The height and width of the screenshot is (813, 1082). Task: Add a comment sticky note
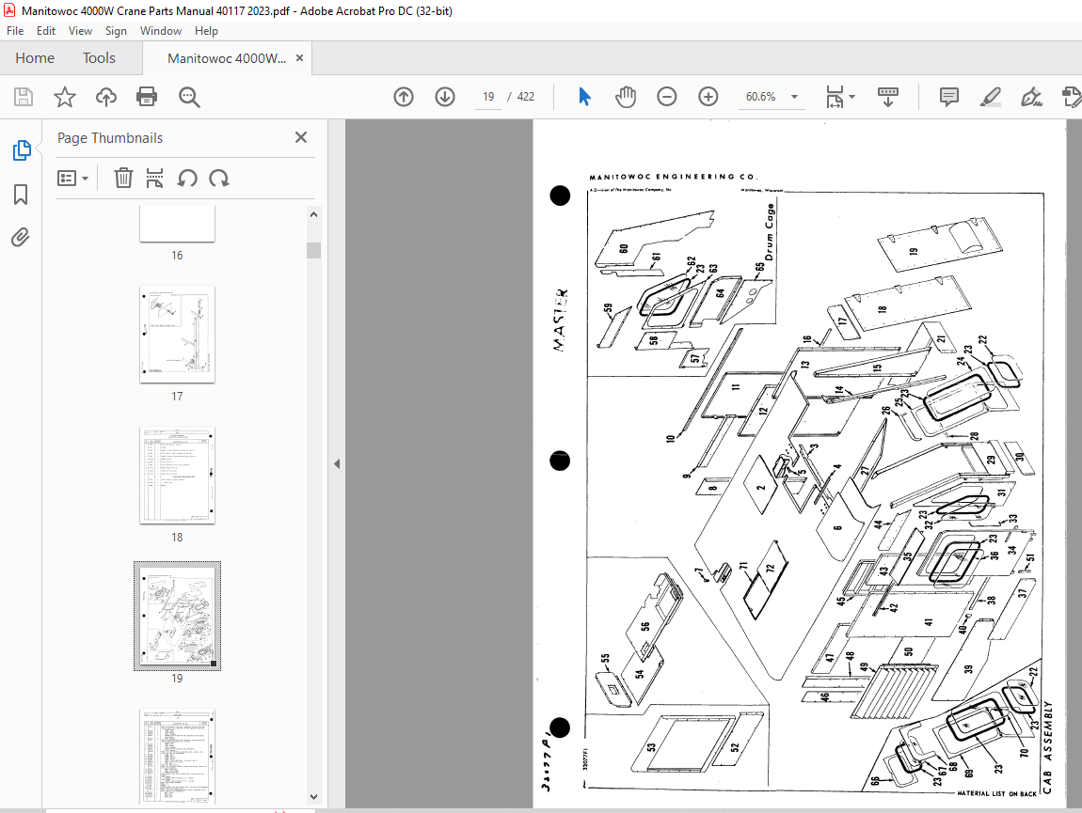(x=948, y=97)
